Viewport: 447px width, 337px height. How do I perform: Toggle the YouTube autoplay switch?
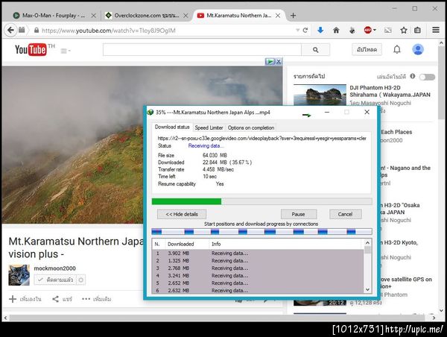coord(427,77)
